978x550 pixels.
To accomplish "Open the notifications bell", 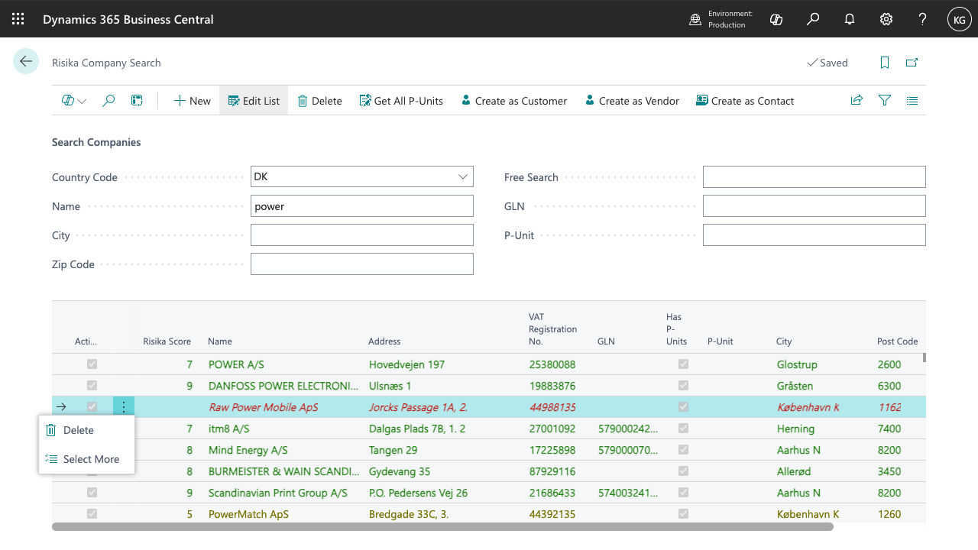I will [850, 19].
